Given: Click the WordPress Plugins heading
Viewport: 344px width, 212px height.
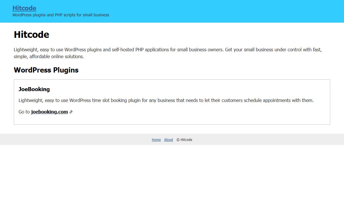Looking at the screenshot, I should tap(46, 70).
